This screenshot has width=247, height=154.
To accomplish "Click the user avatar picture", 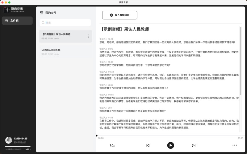I will 9,140.
